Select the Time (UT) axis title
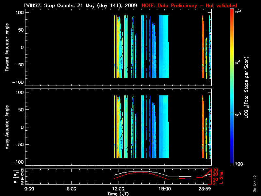261x196 pixels. (x=118, y=193)
